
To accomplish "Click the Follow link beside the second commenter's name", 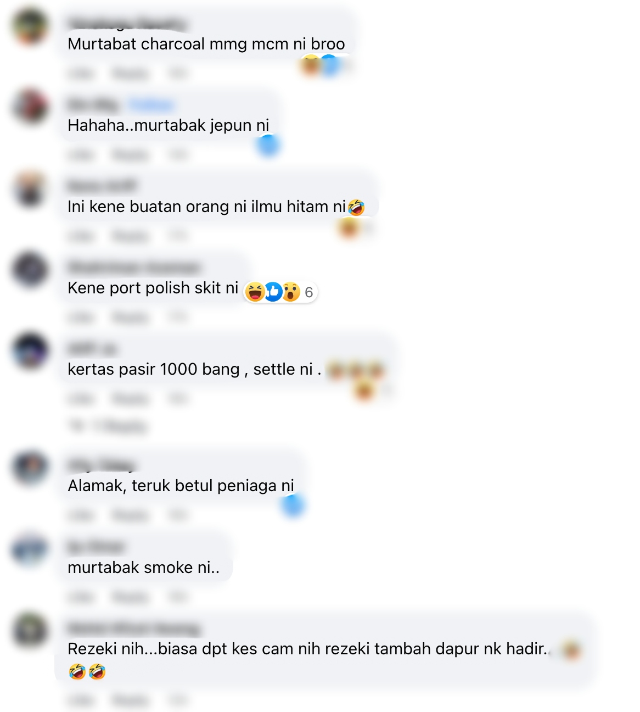I will (x=151, y=104).
